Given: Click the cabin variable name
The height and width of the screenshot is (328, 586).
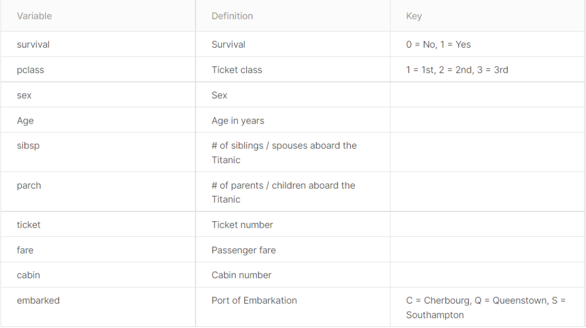Looking at the screenshot, I should pyautogui.click(x=28, y=275).
